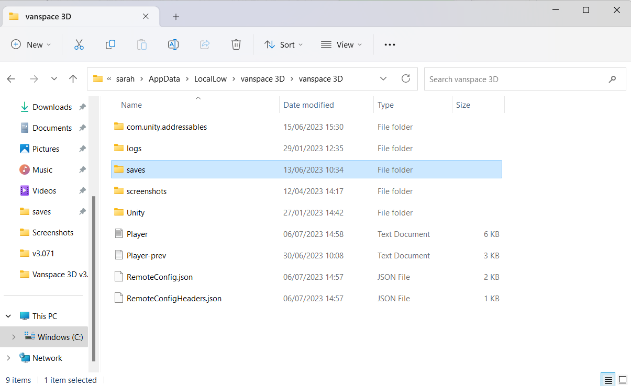Copy the selected item using the toolbar
Screen dimensions: 631x386
point(110,44)
